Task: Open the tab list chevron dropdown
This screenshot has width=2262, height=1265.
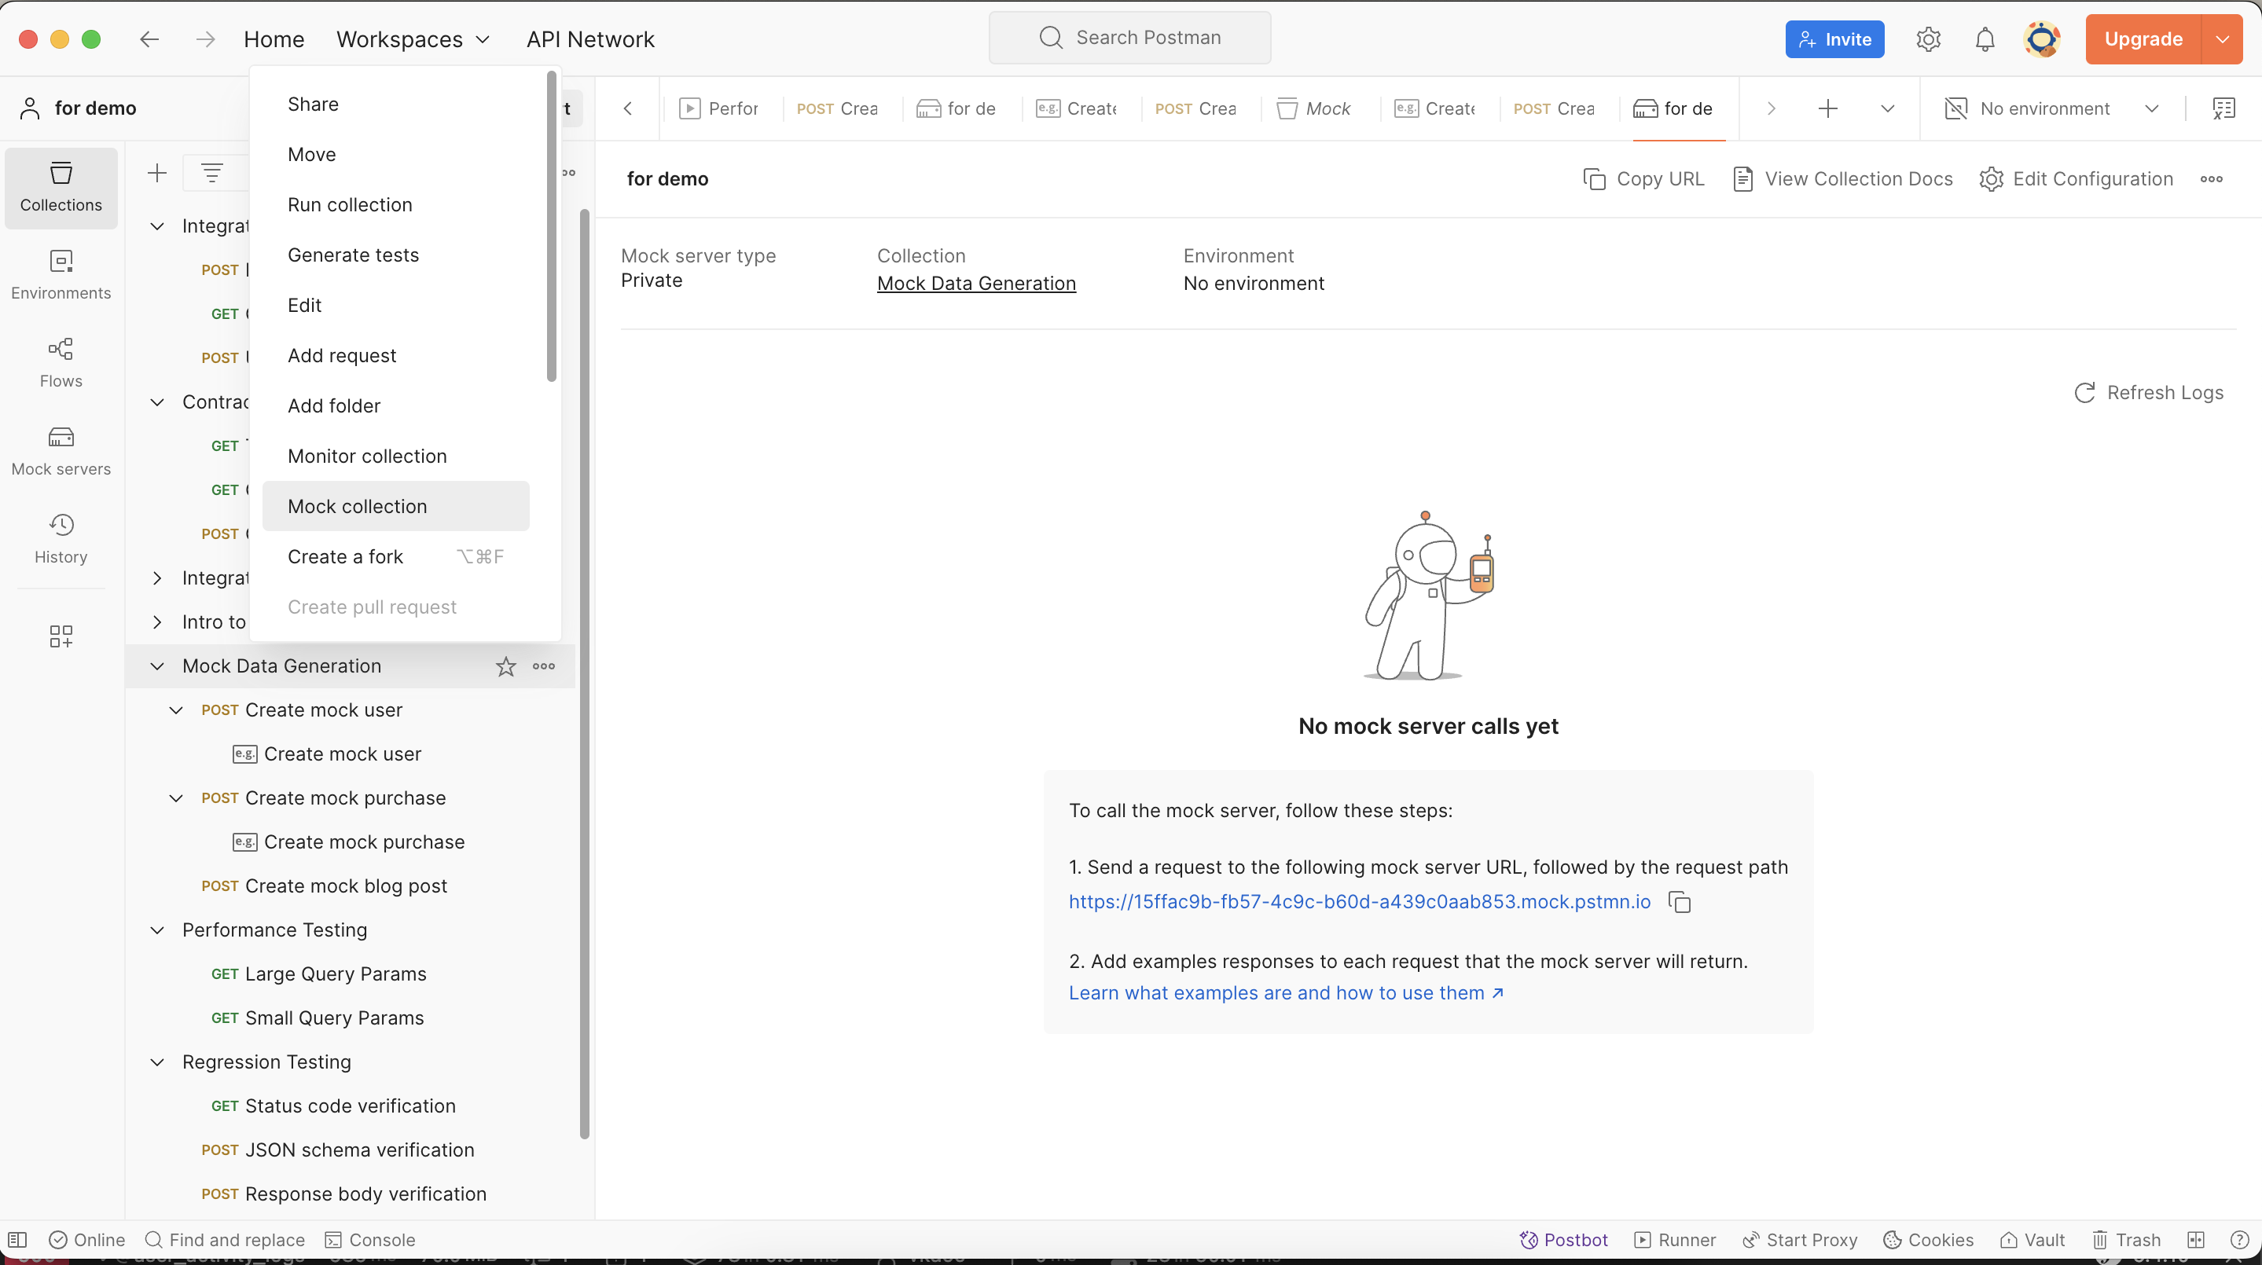Action: 1887,109
